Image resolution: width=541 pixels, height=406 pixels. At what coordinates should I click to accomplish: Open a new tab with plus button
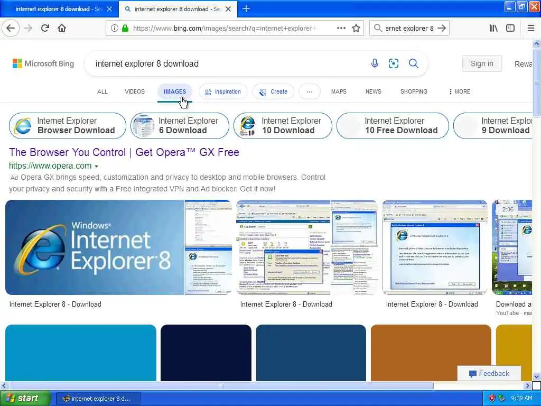click(246, 8)
